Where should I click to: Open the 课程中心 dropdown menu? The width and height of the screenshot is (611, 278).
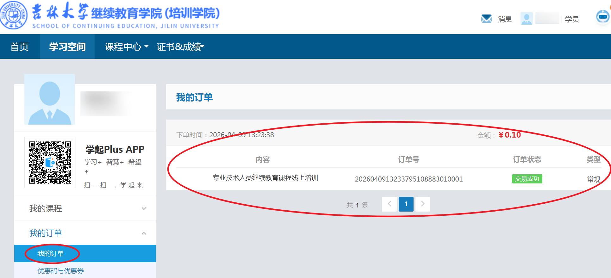click(x=127, y=47)
